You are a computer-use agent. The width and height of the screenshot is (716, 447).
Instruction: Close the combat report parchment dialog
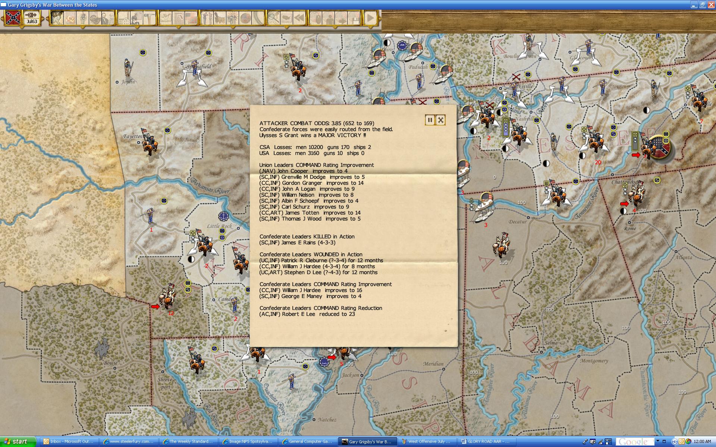click(440, 120)
